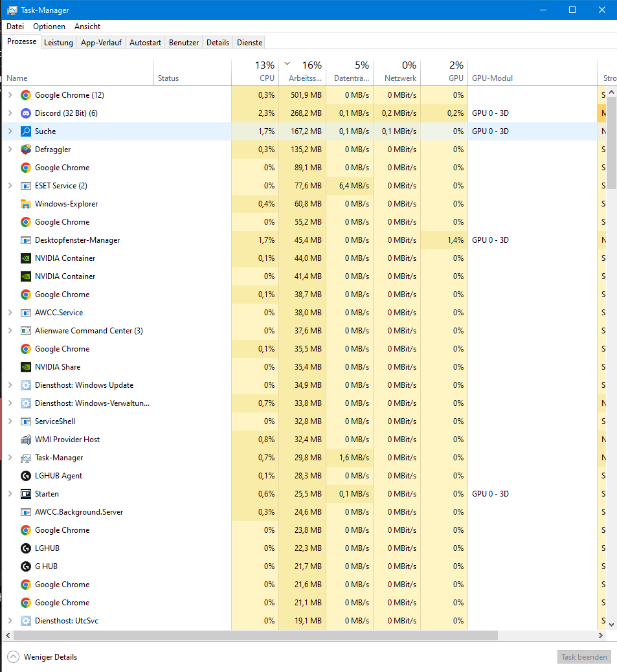
Task: Click the Task-Manager title bar icon
Action: [x=12, y=10]
